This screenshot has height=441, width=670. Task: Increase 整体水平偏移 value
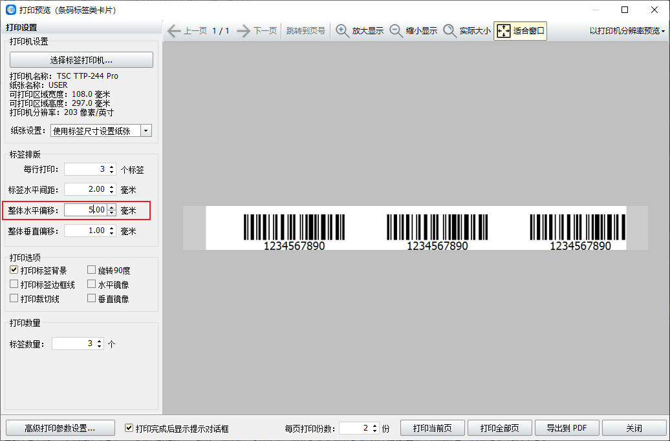coord(111,207)
